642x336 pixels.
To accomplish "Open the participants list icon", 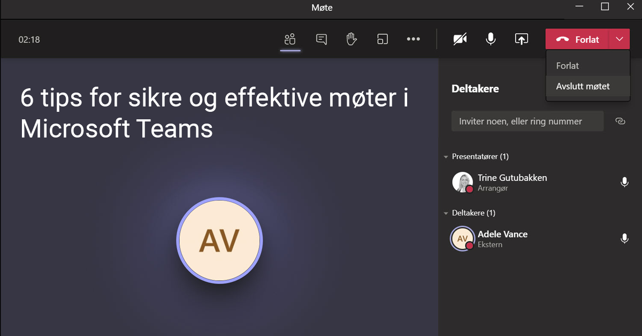I will point(290,39).
